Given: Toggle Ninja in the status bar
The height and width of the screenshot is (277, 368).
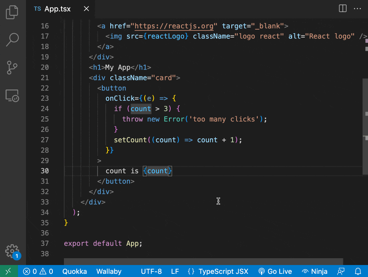Looking at the screenshot, I should point(314,271).
